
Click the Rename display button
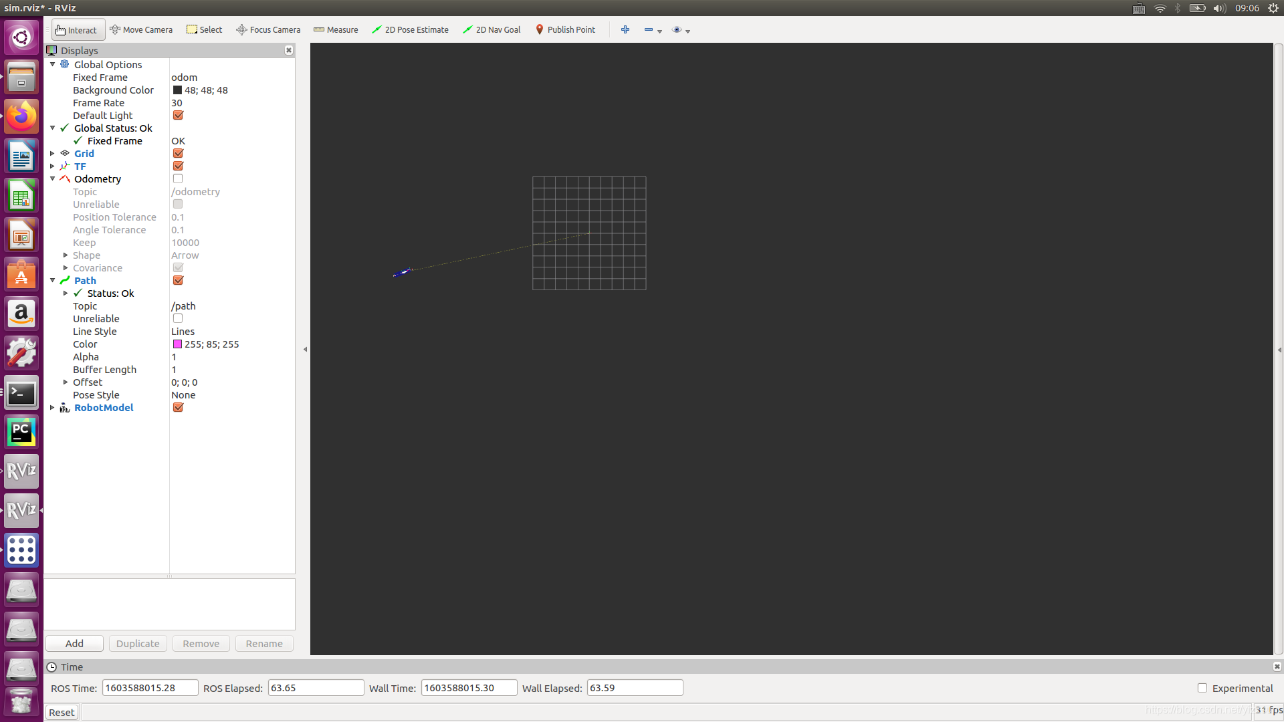(264, 644)
